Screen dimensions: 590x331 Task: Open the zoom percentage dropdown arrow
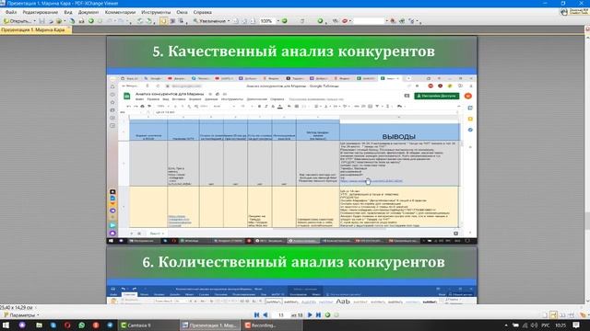[278, 21]
